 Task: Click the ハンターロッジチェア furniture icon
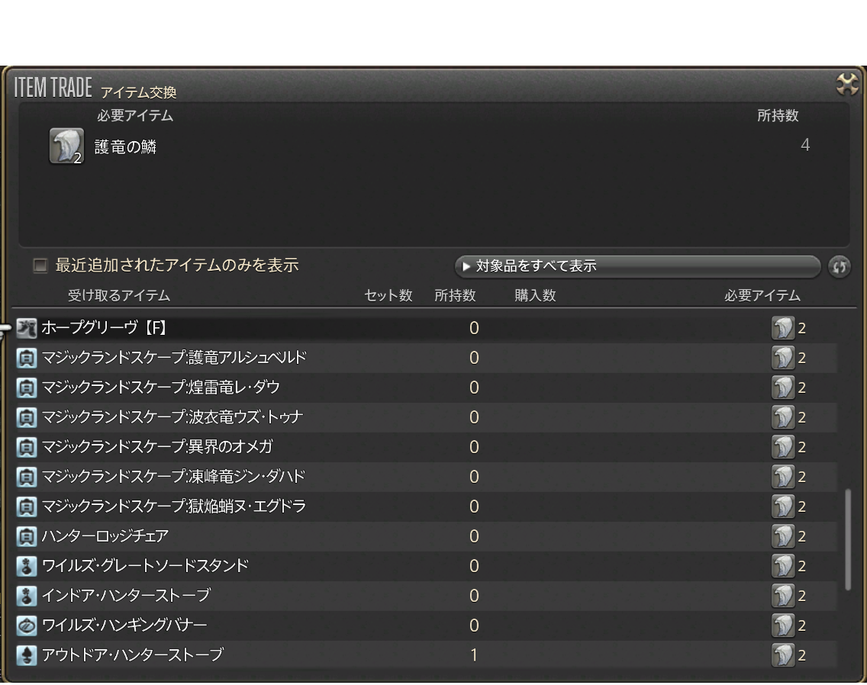27,536
